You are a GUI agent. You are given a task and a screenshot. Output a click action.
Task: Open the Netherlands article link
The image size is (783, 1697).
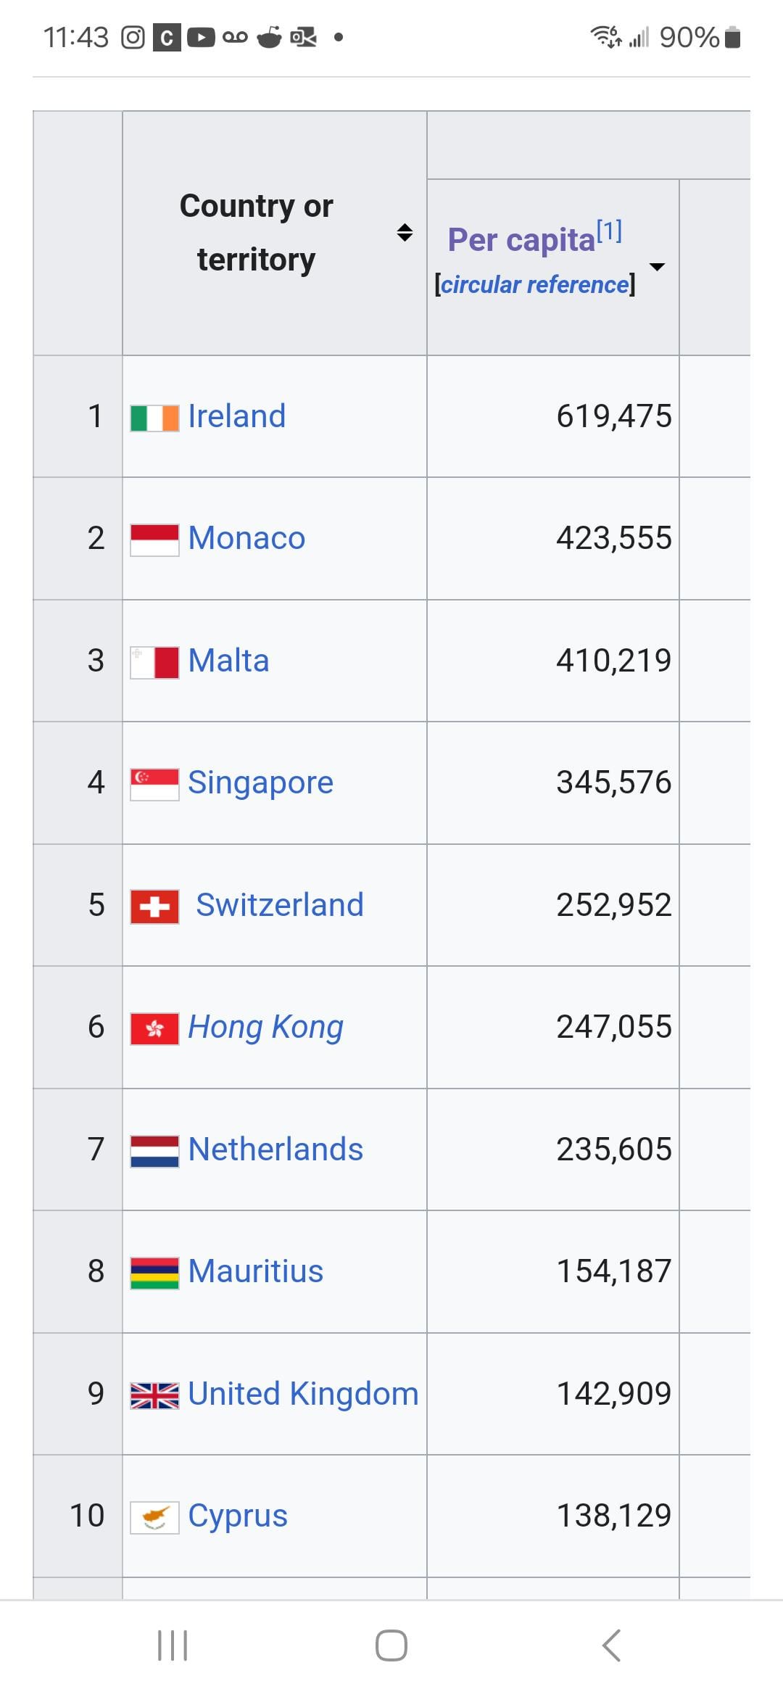pos(275,1149)
